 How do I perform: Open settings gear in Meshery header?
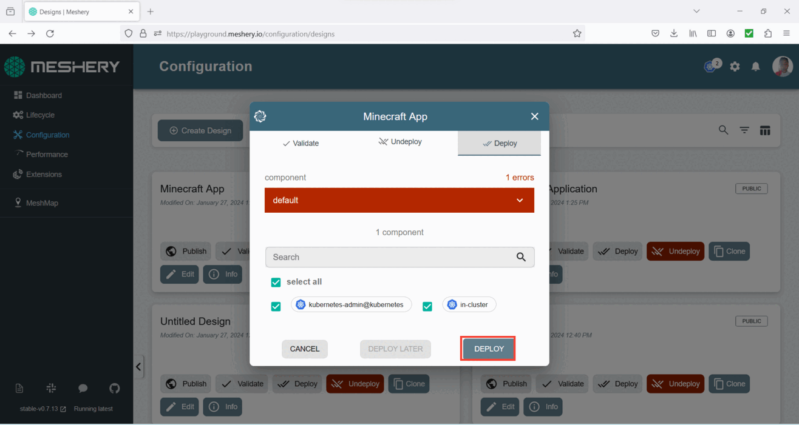735,67
